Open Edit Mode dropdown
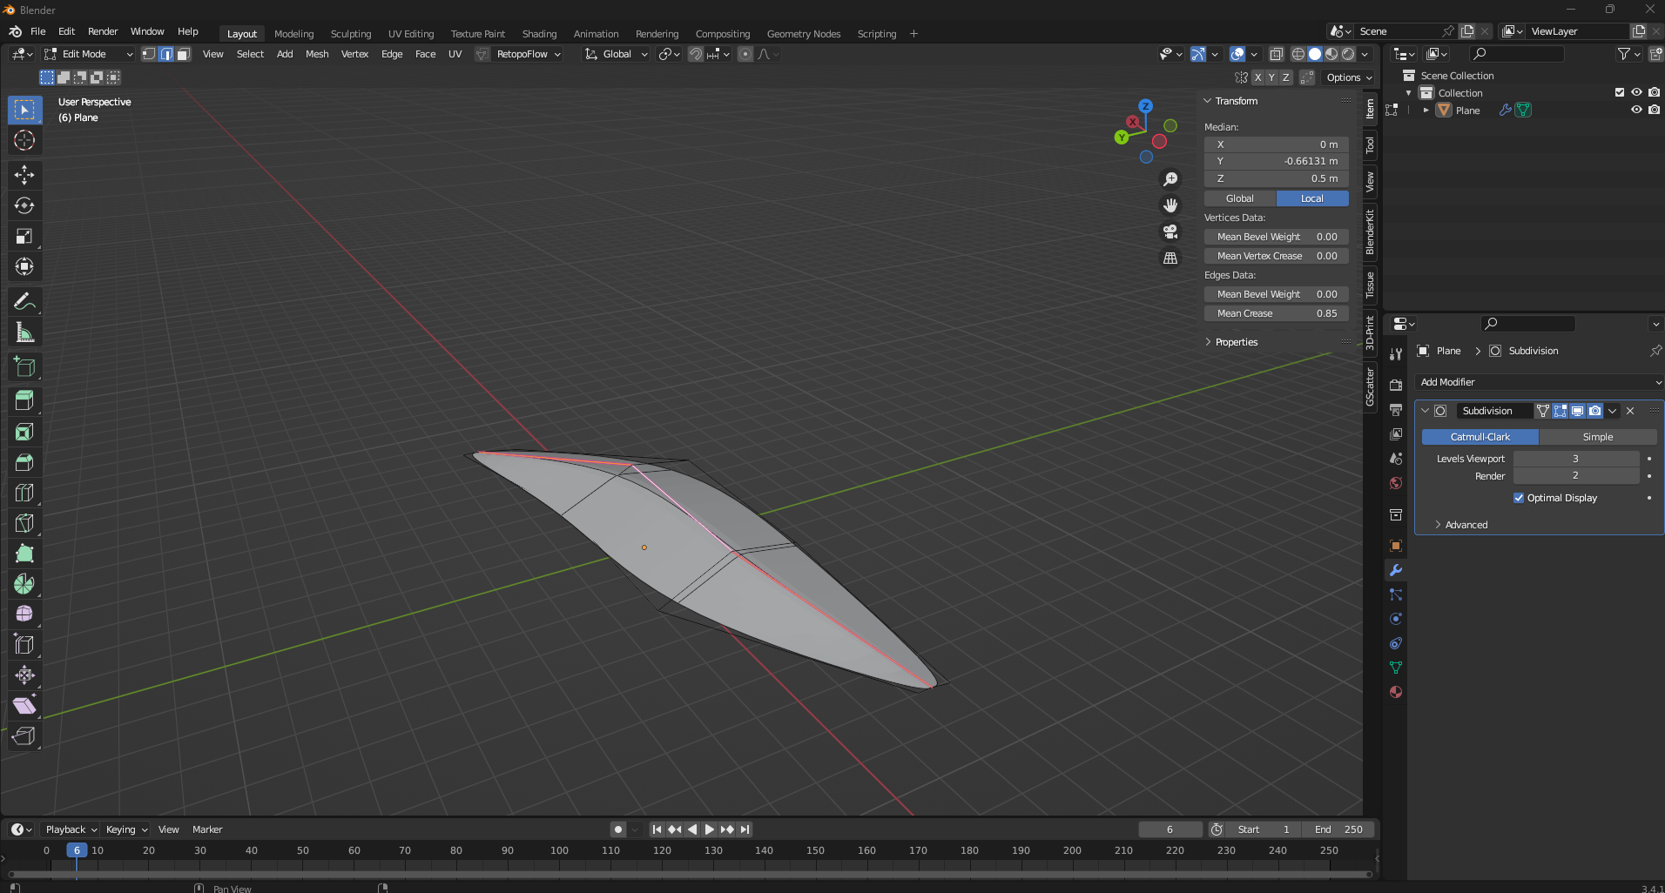This screenshot has width=1665, height=893. 89,54
